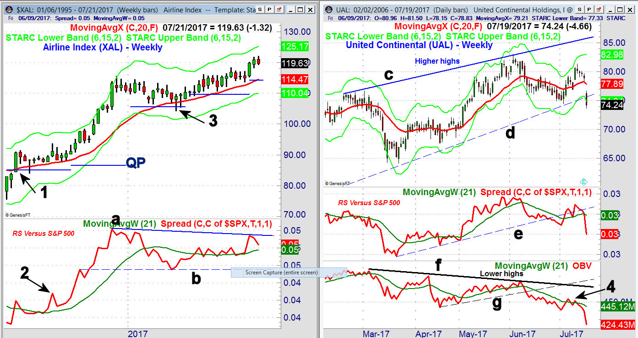Click the P button on UAL chart

(589, 10)
